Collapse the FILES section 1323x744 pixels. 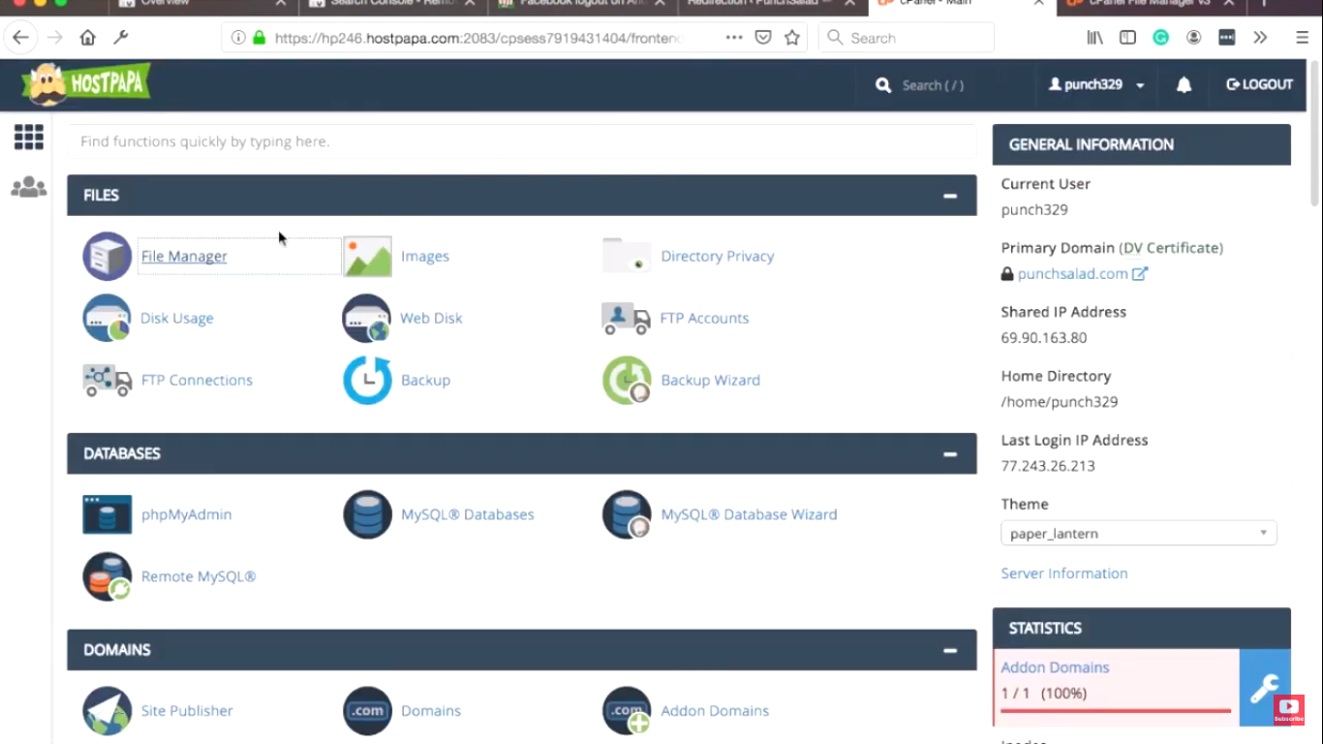(x=950, y=196)
